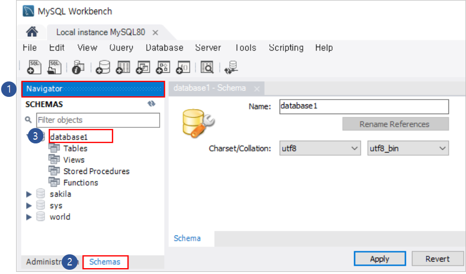Switch to the Schemas navigator tab
Image resolution: width=466 pixels, height=274 pixels.
click(105, 262)
